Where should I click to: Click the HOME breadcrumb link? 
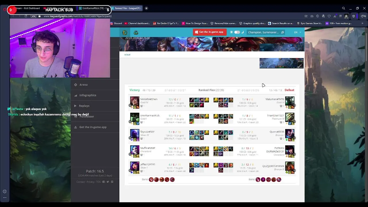[x=127, y=55]
